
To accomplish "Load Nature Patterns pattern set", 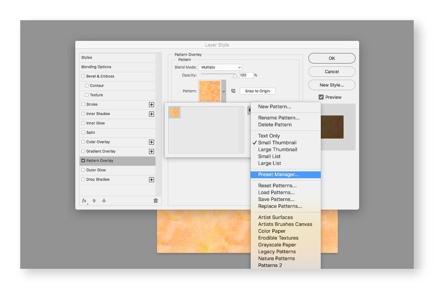I will click(286, 258).
